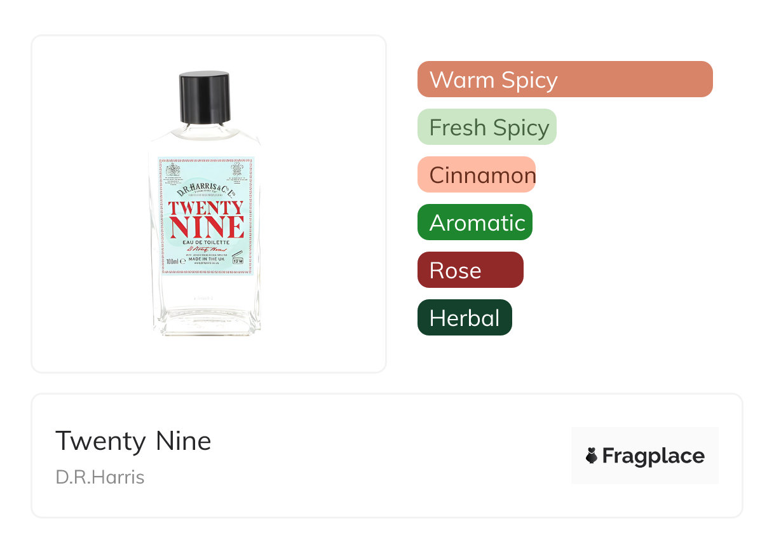Click the black bottle cap
The height and width of the screenshot is (549, 774).
[205, 97]
